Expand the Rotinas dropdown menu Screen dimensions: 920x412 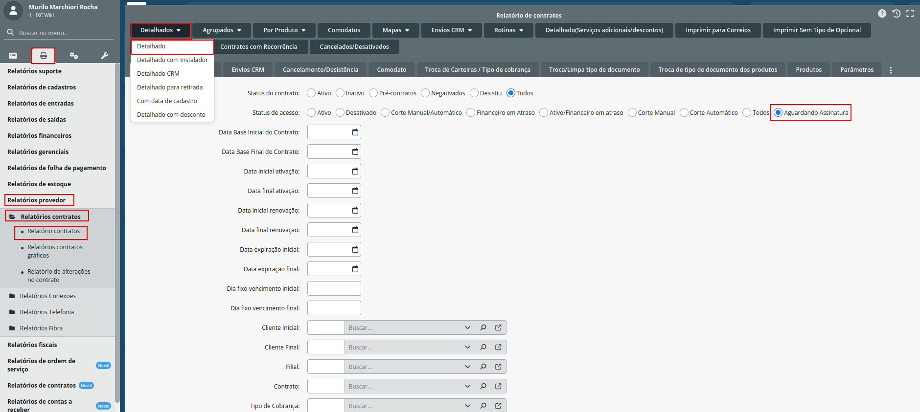click(508, 30)
